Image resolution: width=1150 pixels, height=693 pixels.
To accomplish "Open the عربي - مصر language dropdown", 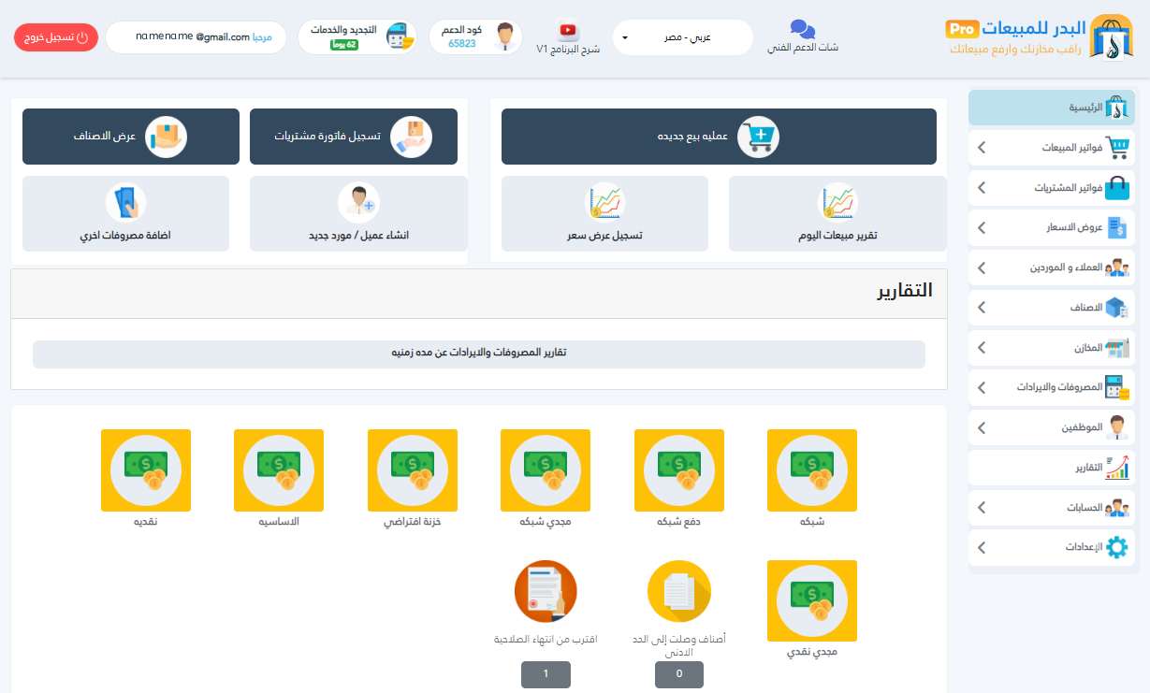I will point(682,36).
